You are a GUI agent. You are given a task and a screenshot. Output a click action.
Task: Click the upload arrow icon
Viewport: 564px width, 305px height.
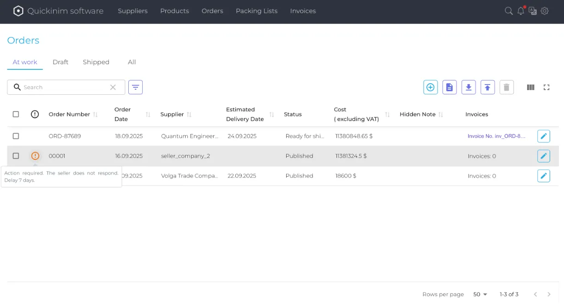click(x=487, y=87)
